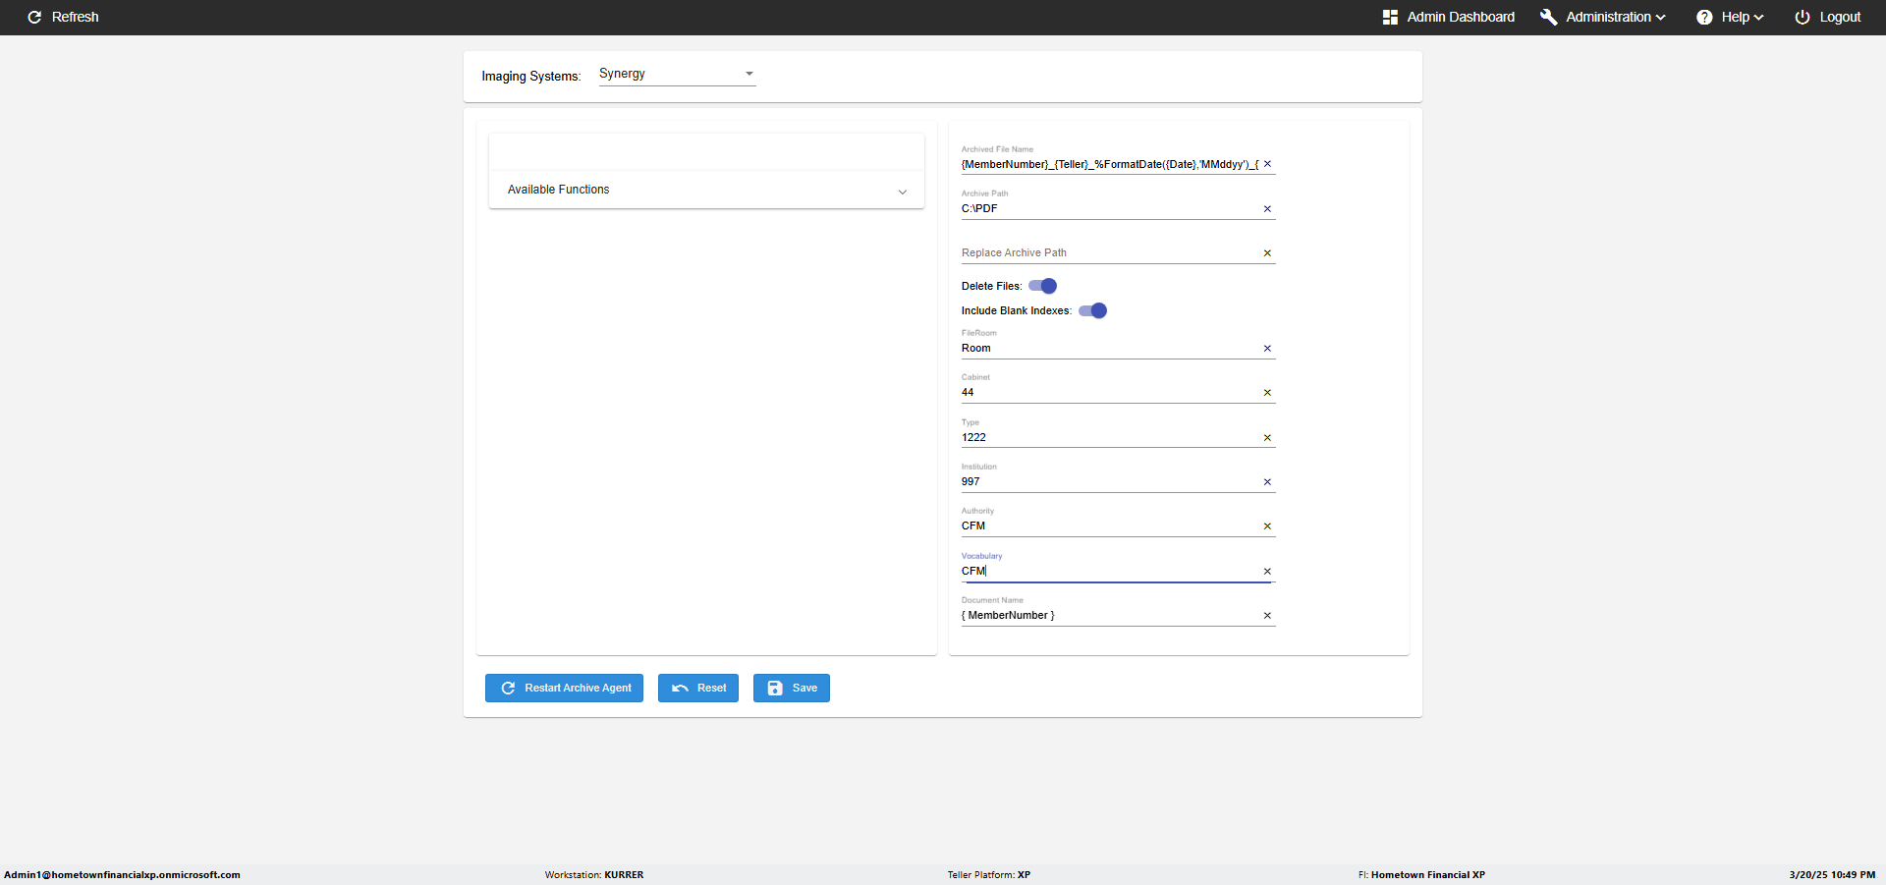
Task: Open the Admin Dashboard grid icon
Action: click(x=1390, y=18)
